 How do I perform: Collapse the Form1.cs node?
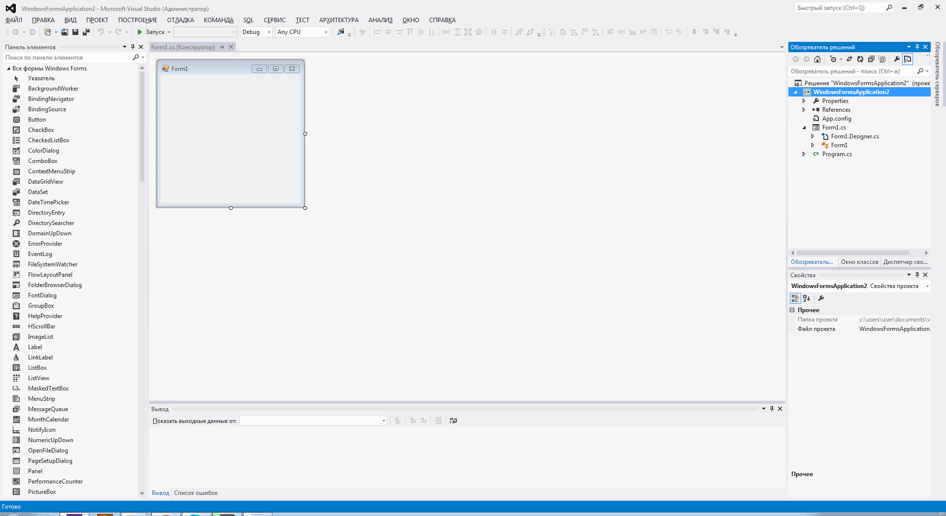804,128
